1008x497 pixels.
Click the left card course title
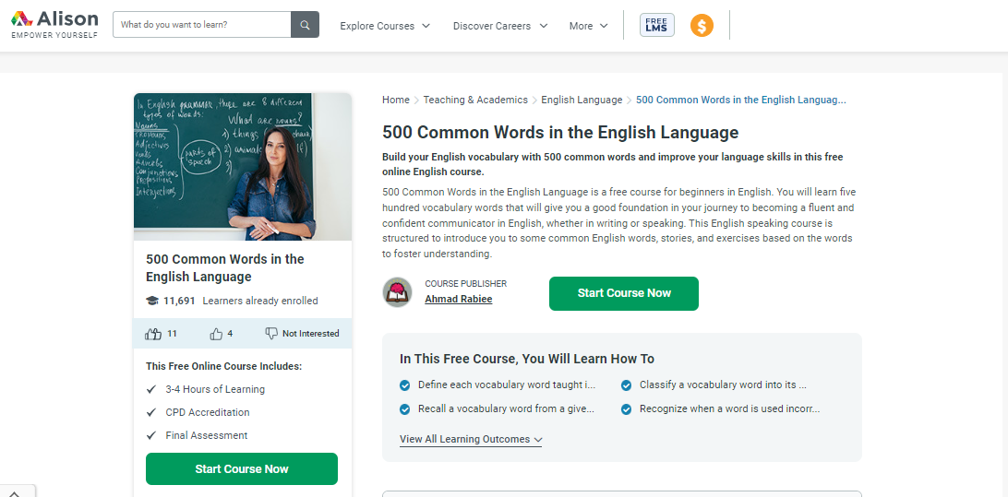[225, 267]
